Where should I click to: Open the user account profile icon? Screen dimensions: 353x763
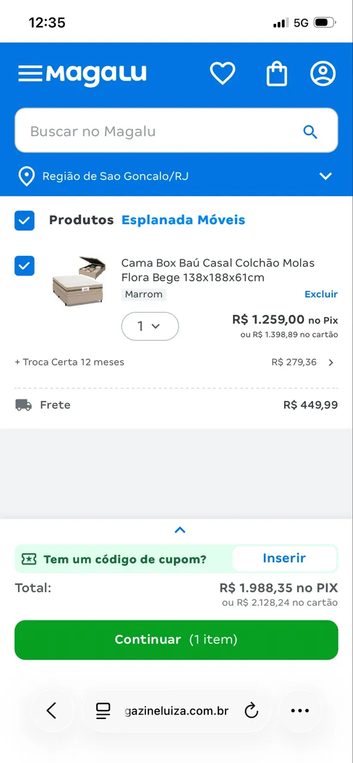[x=323, y=74]
